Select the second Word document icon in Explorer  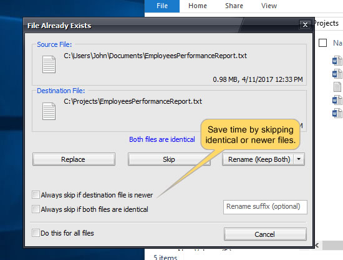point(337,74)
